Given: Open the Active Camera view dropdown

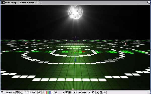Looking at the screenshot, I should tap(82, 92).
